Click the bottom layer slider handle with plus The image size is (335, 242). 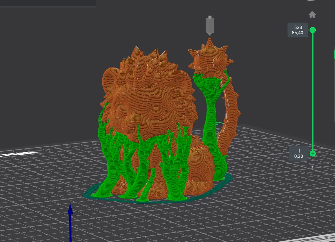coord(313,153)
